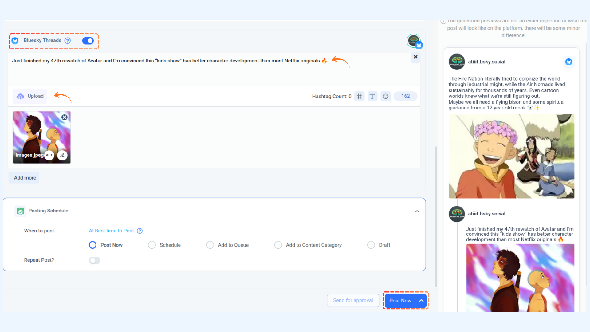The width and height of the screenshot is (590, 332).
Task: Close the thread post with X
Action: point(415,57)
